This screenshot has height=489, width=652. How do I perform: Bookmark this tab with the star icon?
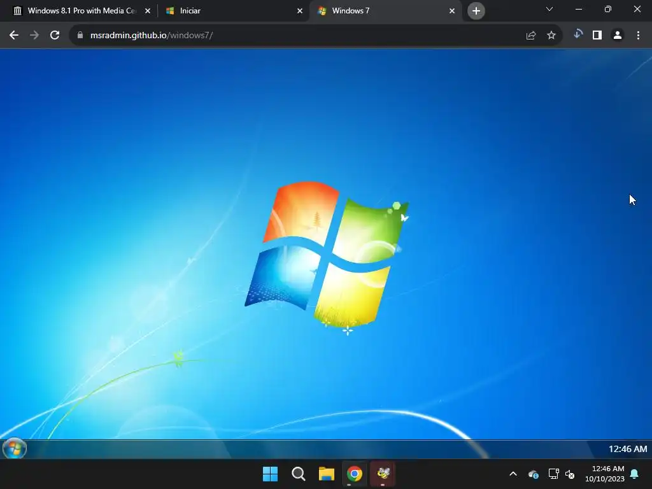click(551, 36)
